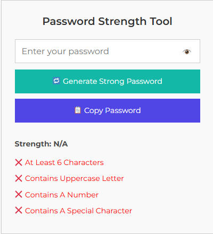Focus the Enter your password field

pyautogui.click(x=108, y=51)
